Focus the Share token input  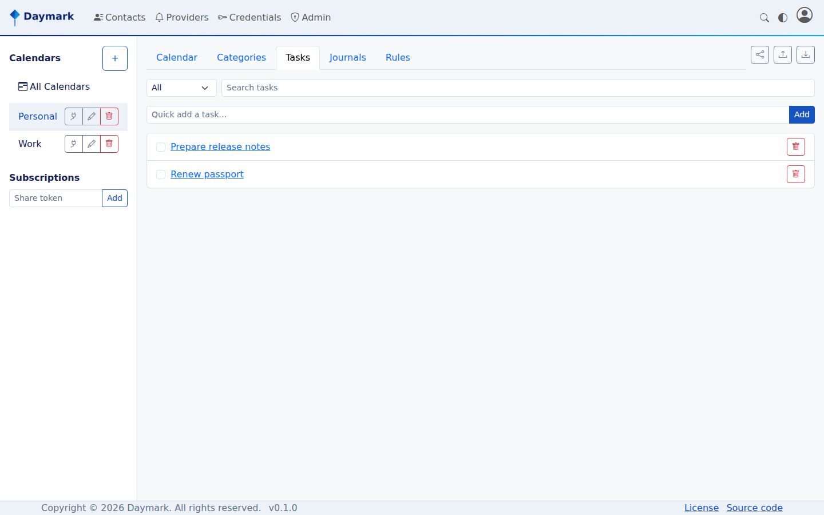[x=56, y=198]
